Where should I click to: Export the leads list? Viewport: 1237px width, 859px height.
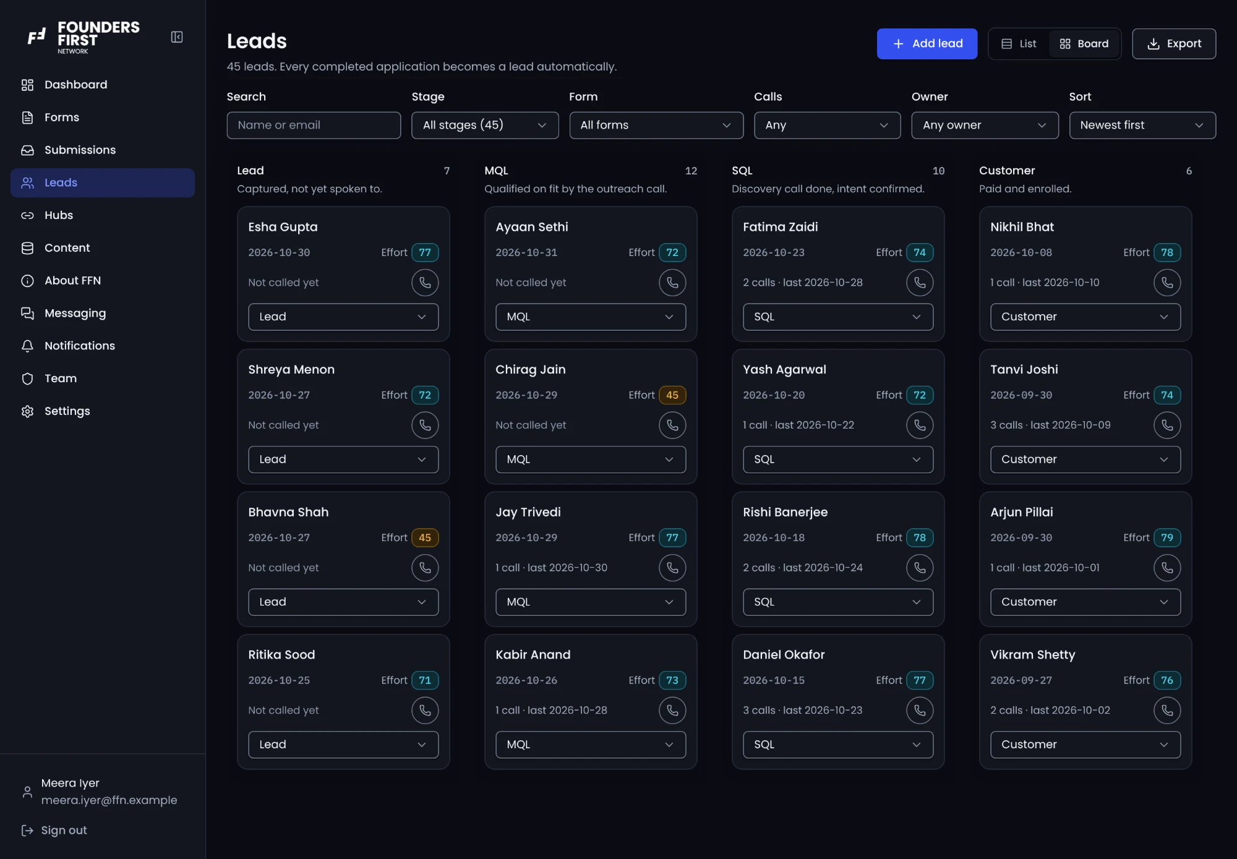[x=1174, y=44]
